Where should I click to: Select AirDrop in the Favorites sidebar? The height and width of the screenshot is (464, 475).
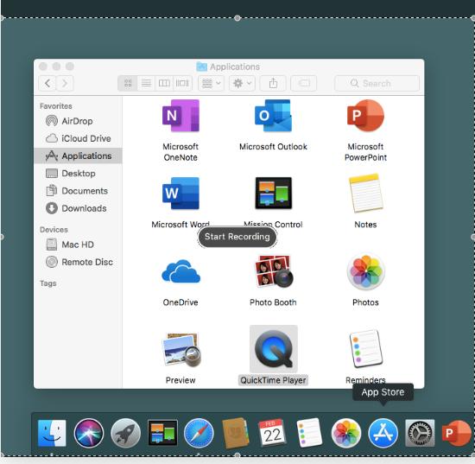point(78,121)
